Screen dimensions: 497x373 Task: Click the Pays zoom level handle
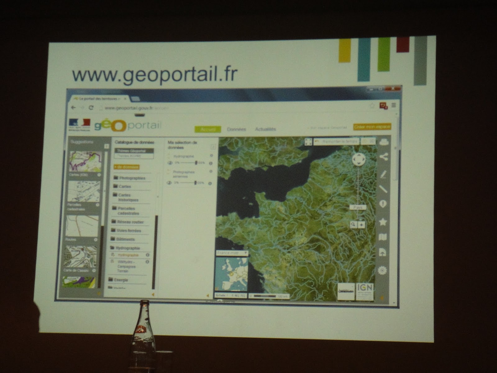358,207
